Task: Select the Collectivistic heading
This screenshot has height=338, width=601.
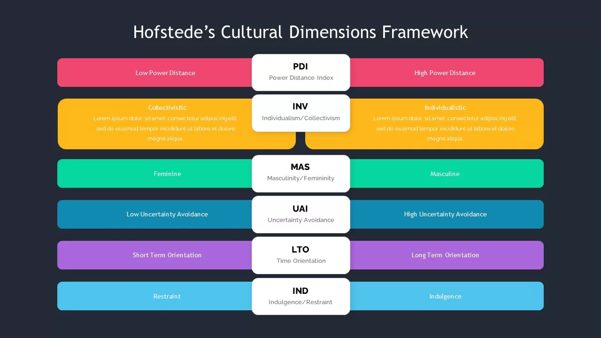Action: [x=167, y=108]
